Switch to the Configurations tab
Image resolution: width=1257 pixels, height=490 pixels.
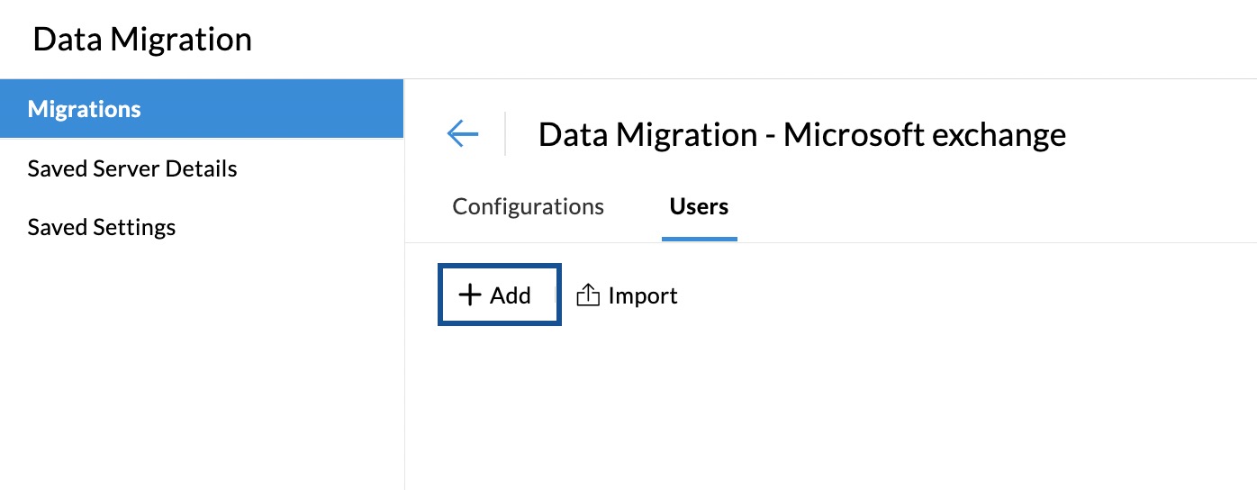(528, 206)
